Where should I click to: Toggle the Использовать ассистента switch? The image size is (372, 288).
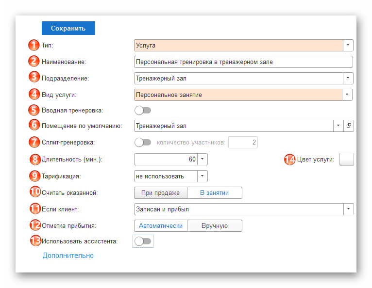pyautogui.click(x=143, y=241)
